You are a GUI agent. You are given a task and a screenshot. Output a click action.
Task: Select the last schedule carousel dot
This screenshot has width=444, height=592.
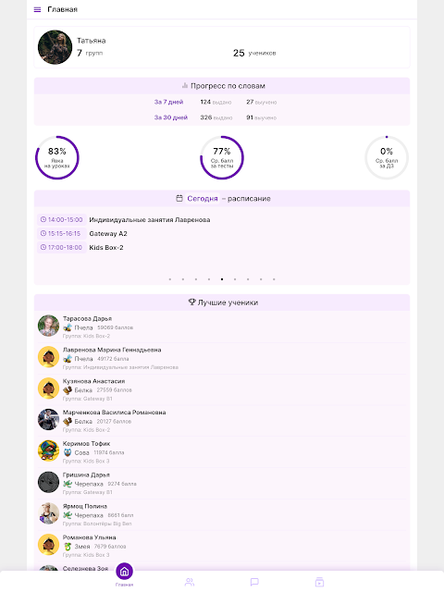274,279
